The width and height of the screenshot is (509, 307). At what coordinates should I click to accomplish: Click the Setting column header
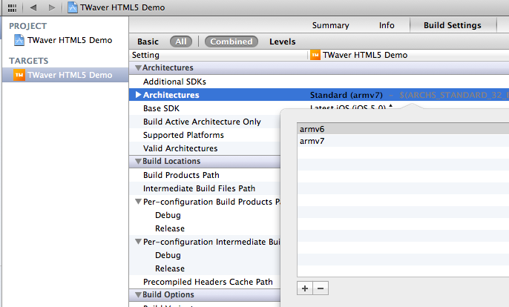tap(145, 55)
